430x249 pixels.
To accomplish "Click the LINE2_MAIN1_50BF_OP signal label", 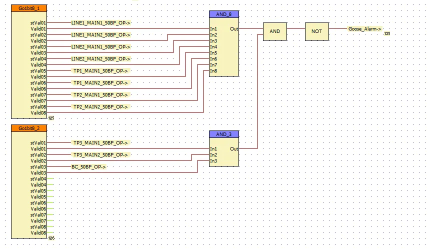I will 101,47.
